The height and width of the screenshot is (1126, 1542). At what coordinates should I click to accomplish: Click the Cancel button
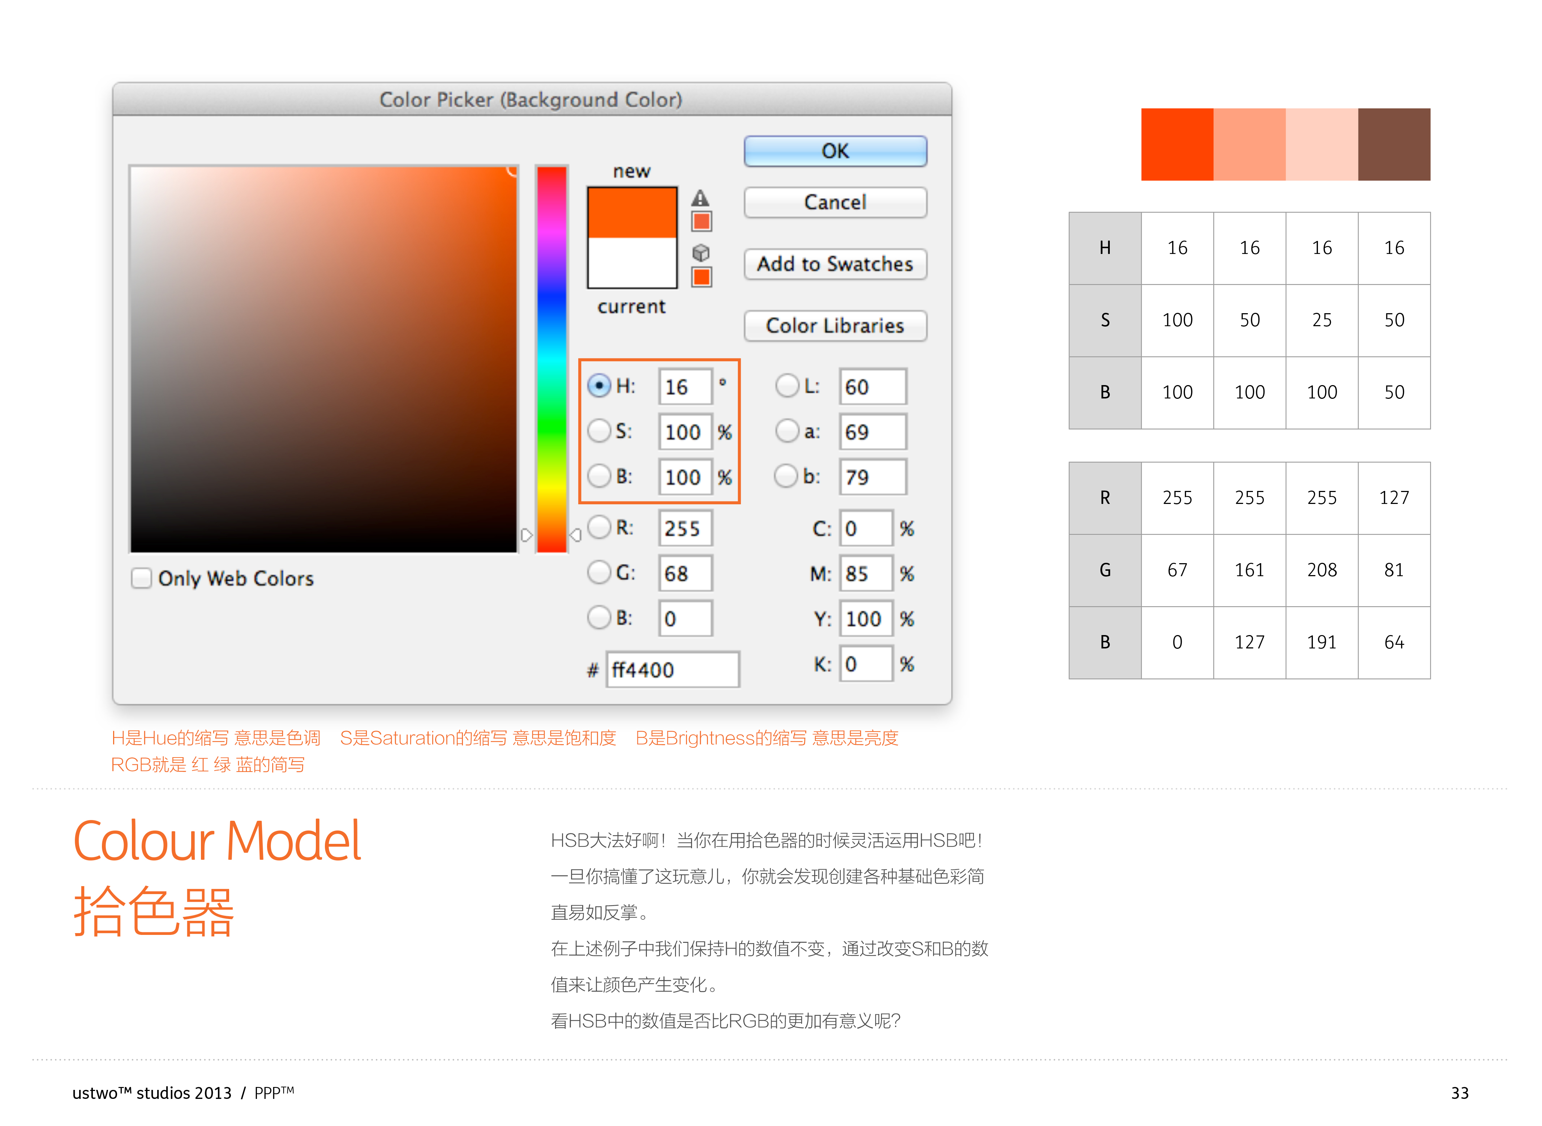click(x=835, y=202)
